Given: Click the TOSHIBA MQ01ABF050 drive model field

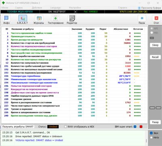Looking at the screenshot, I should coord(20,12).
